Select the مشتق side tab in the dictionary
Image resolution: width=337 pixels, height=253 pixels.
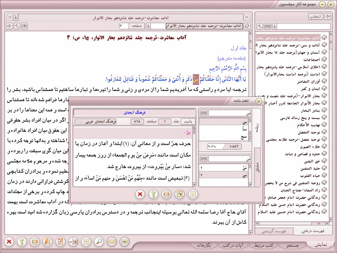(x=257, y=167)
